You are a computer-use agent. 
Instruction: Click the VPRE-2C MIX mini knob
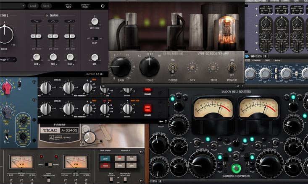click(x=192, y=67)
